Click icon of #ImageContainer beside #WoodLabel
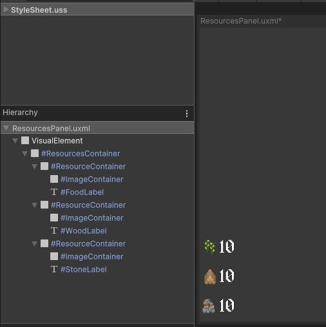Image resolution: width=326 pixels, height=327 pixels. 54,218
